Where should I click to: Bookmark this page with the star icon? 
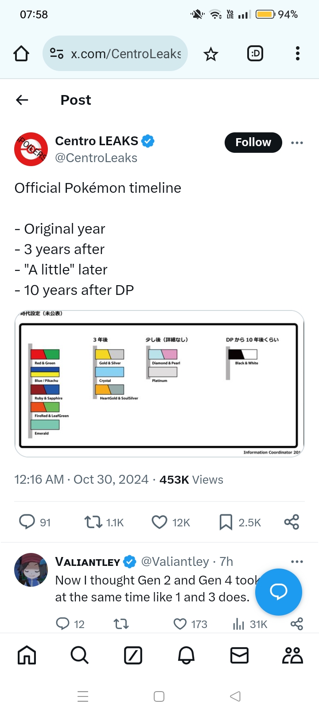coord(211,54)
